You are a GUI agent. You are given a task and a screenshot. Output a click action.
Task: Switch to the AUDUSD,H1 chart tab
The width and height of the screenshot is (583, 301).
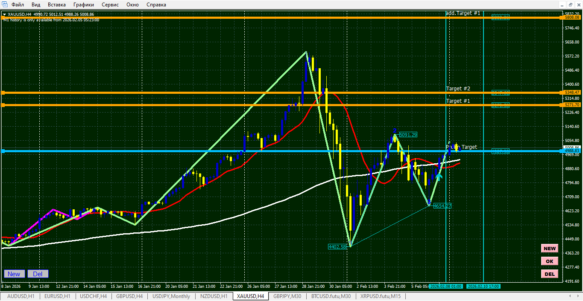click(x=21, y=296)
